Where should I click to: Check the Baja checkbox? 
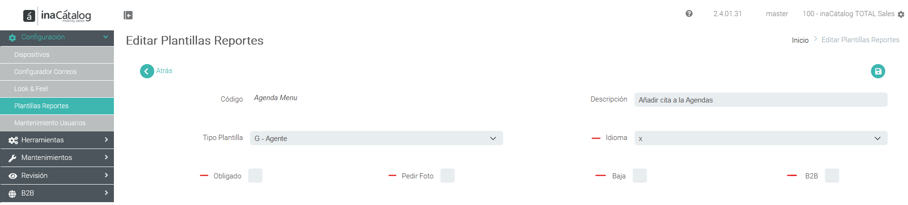click(640, 176)
